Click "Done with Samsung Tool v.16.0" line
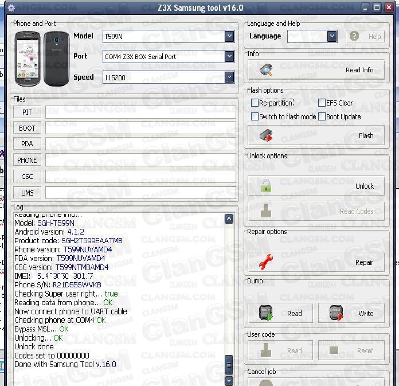This screenshot has width=399, height=386. [65, 364]
